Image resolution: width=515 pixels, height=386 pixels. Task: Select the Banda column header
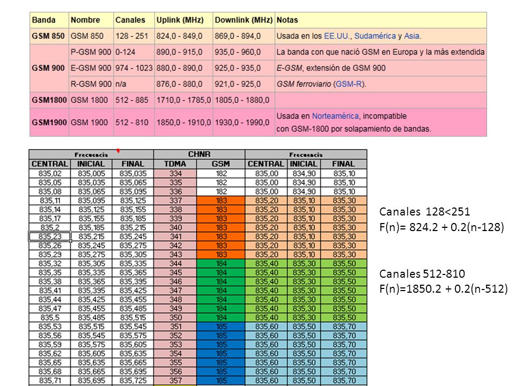pos(49,20)
